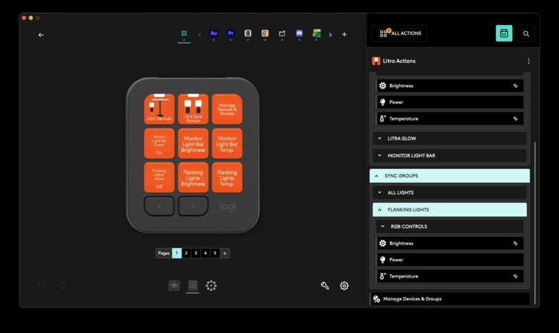Viewport: 559px width, 333px height.
Task: Click the device's previous page key
Action: (160, 206)
